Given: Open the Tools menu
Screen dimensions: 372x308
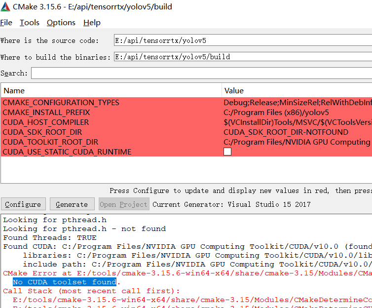Looking at the screenshot, I should 30,23.
